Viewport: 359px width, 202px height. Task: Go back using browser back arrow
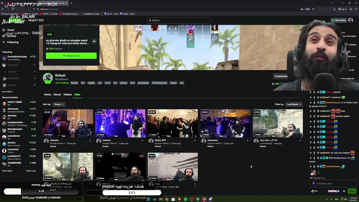tap(3, 9)
